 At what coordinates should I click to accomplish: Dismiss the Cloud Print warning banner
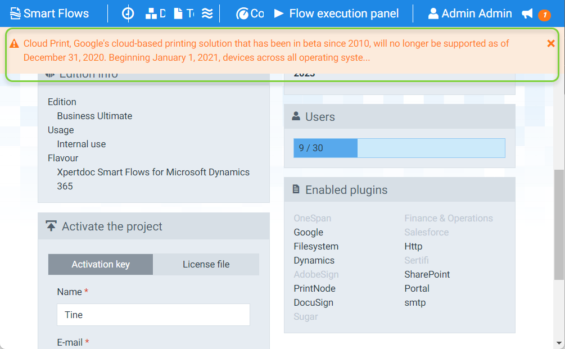pos(550,44)
